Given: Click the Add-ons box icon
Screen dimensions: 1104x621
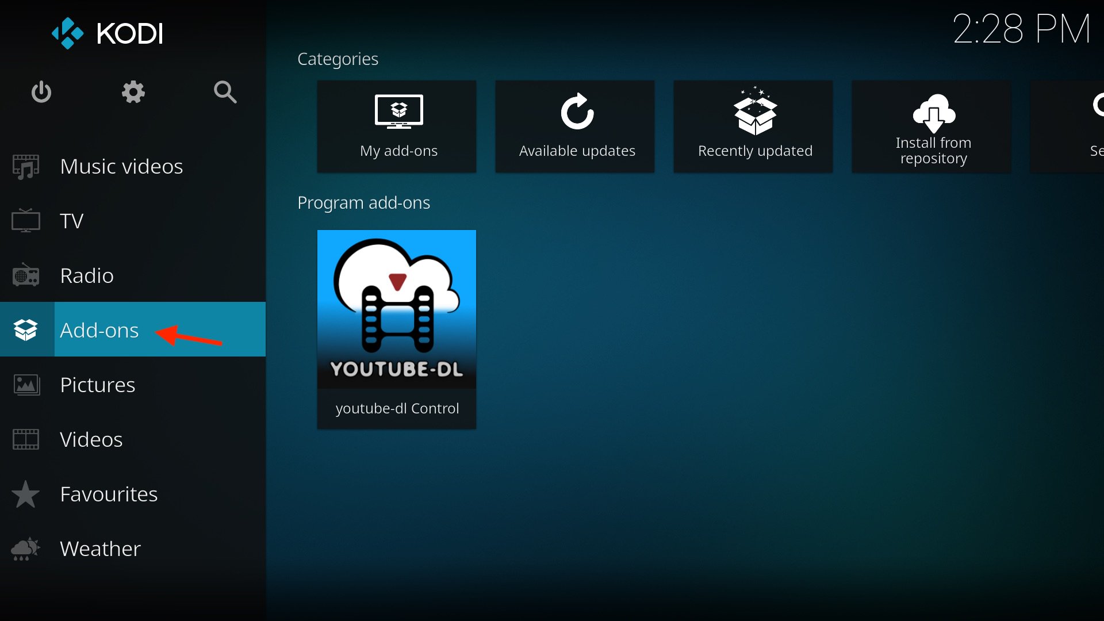Looking at the screenshot, I should point(26,329).
